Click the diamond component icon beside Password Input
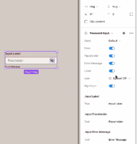Screen dimensions: 137x144 tap(86, 33)
